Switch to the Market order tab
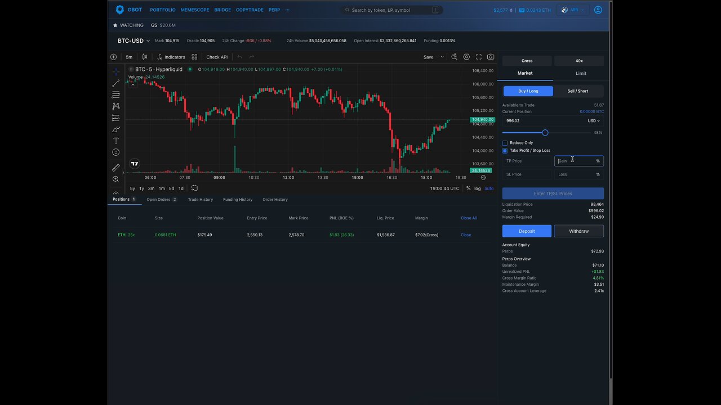This screenshot has height=405, width=721. 525,73
